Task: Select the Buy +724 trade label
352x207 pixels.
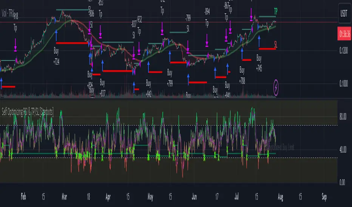Action: (x=56, y=56)
